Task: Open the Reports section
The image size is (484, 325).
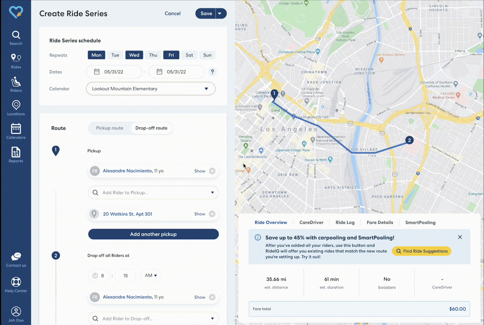Action: click(x=16, y=155)
